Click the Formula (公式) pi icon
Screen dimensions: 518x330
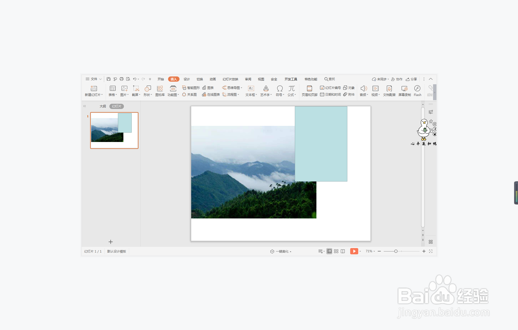tap(292, 88)
